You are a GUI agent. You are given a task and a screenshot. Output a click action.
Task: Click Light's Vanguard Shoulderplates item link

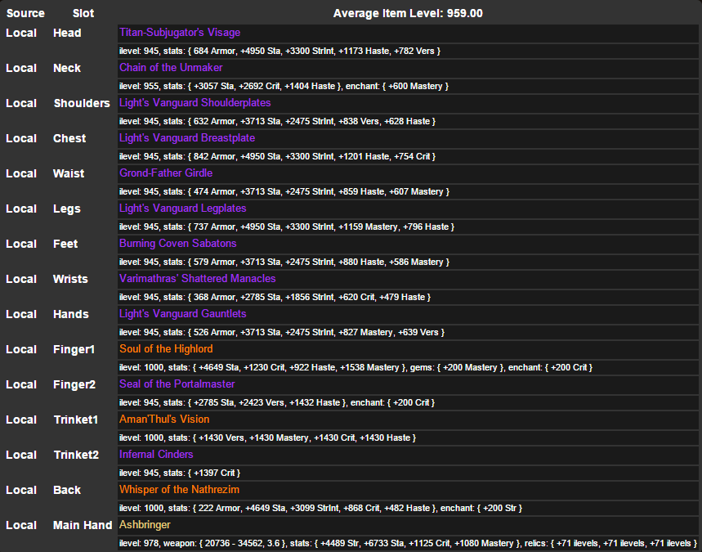coord(195,103)
